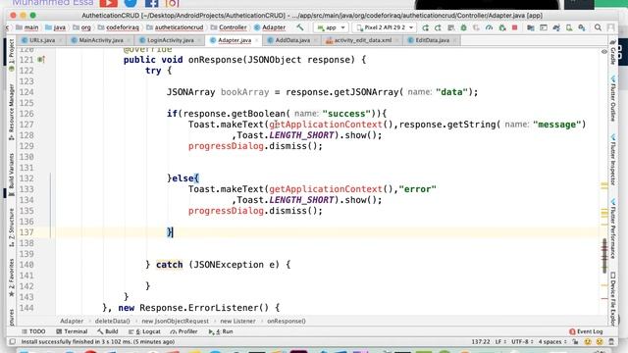Open the Flutter Inspector side panel
628x353 pixels.
coord(612,159)
